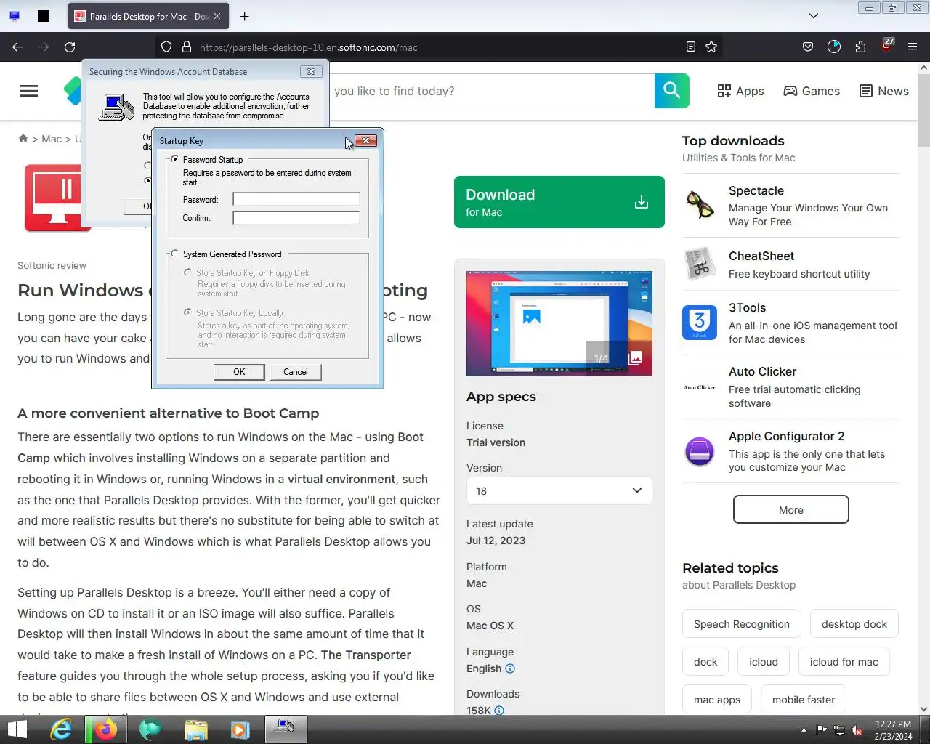Select Store Startup Key on Floppy Disk

point(188,272)
